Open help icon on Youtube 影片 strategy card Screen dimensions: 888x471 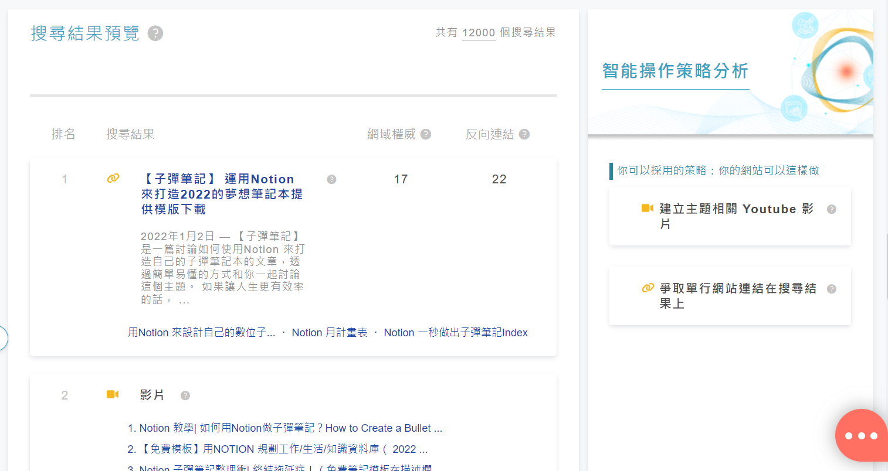(831, 209)
